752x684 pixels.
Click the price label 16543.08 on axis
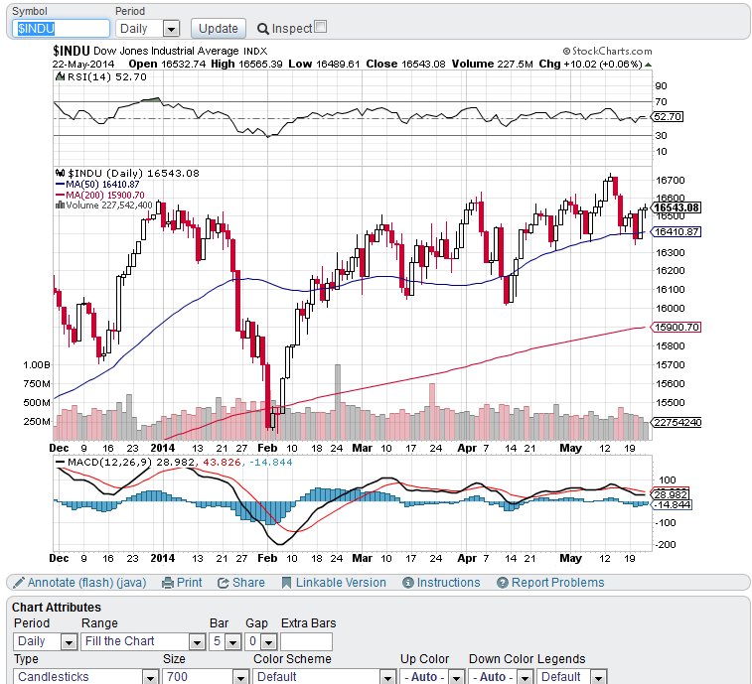(677, 207)
